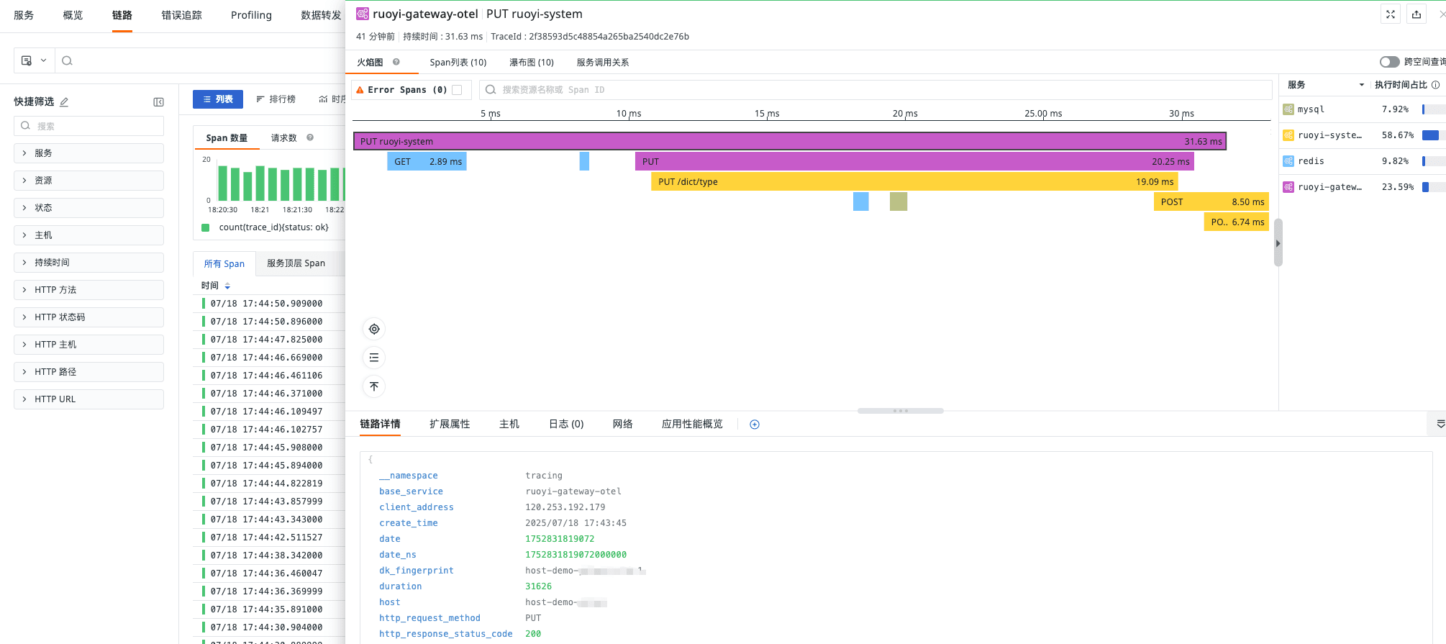Click the PUT 20.25 ms span bar
This screenshot has height=644, width=1446.
[914, 162]
